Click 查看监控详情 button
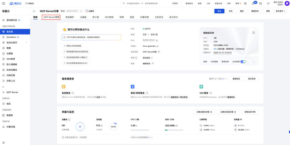This screenshot has height=145, width=290. tap(250, 112)
